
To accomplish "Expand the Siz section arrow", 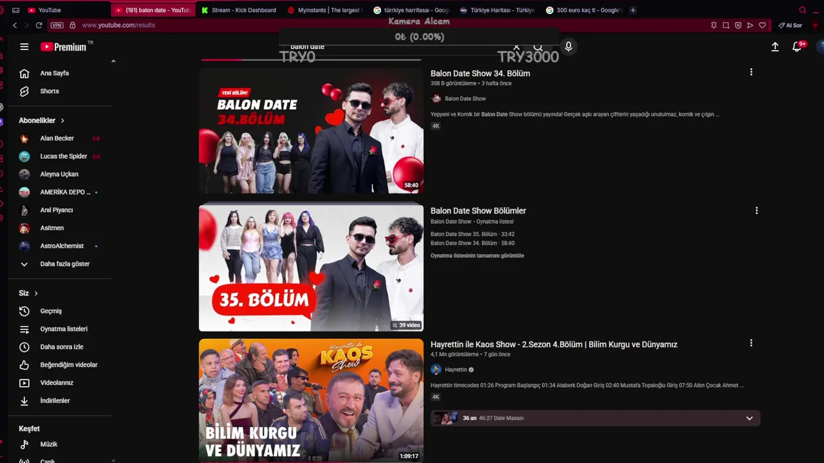I will point(36,293).
